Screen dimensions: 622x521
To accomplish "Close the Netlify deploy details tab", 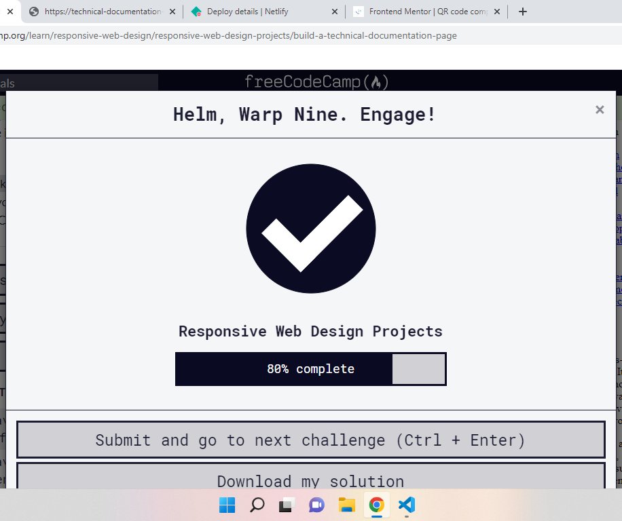I will point(334,12).
